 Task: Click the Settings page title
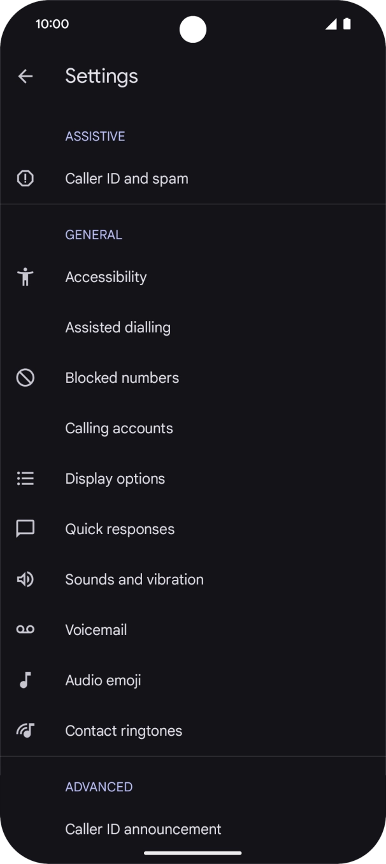(x=101, y=76)
